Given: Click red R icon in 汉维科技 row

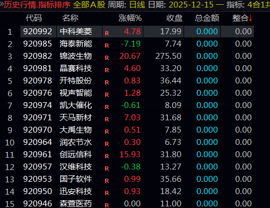Looking at the screenshot, I should click(107, 168).
